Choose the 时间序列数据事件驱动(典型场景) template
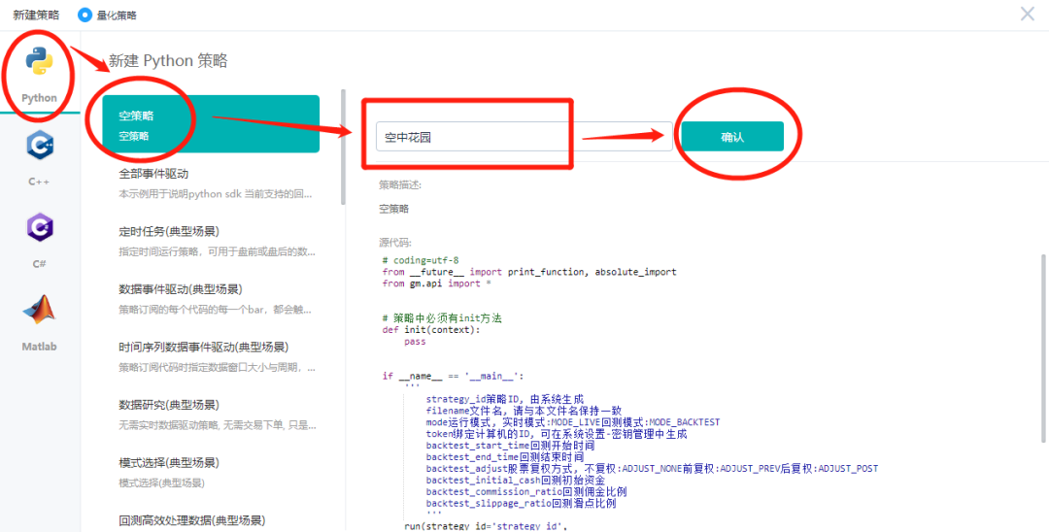Viewport: 1049px width, 532px height. 211,357
